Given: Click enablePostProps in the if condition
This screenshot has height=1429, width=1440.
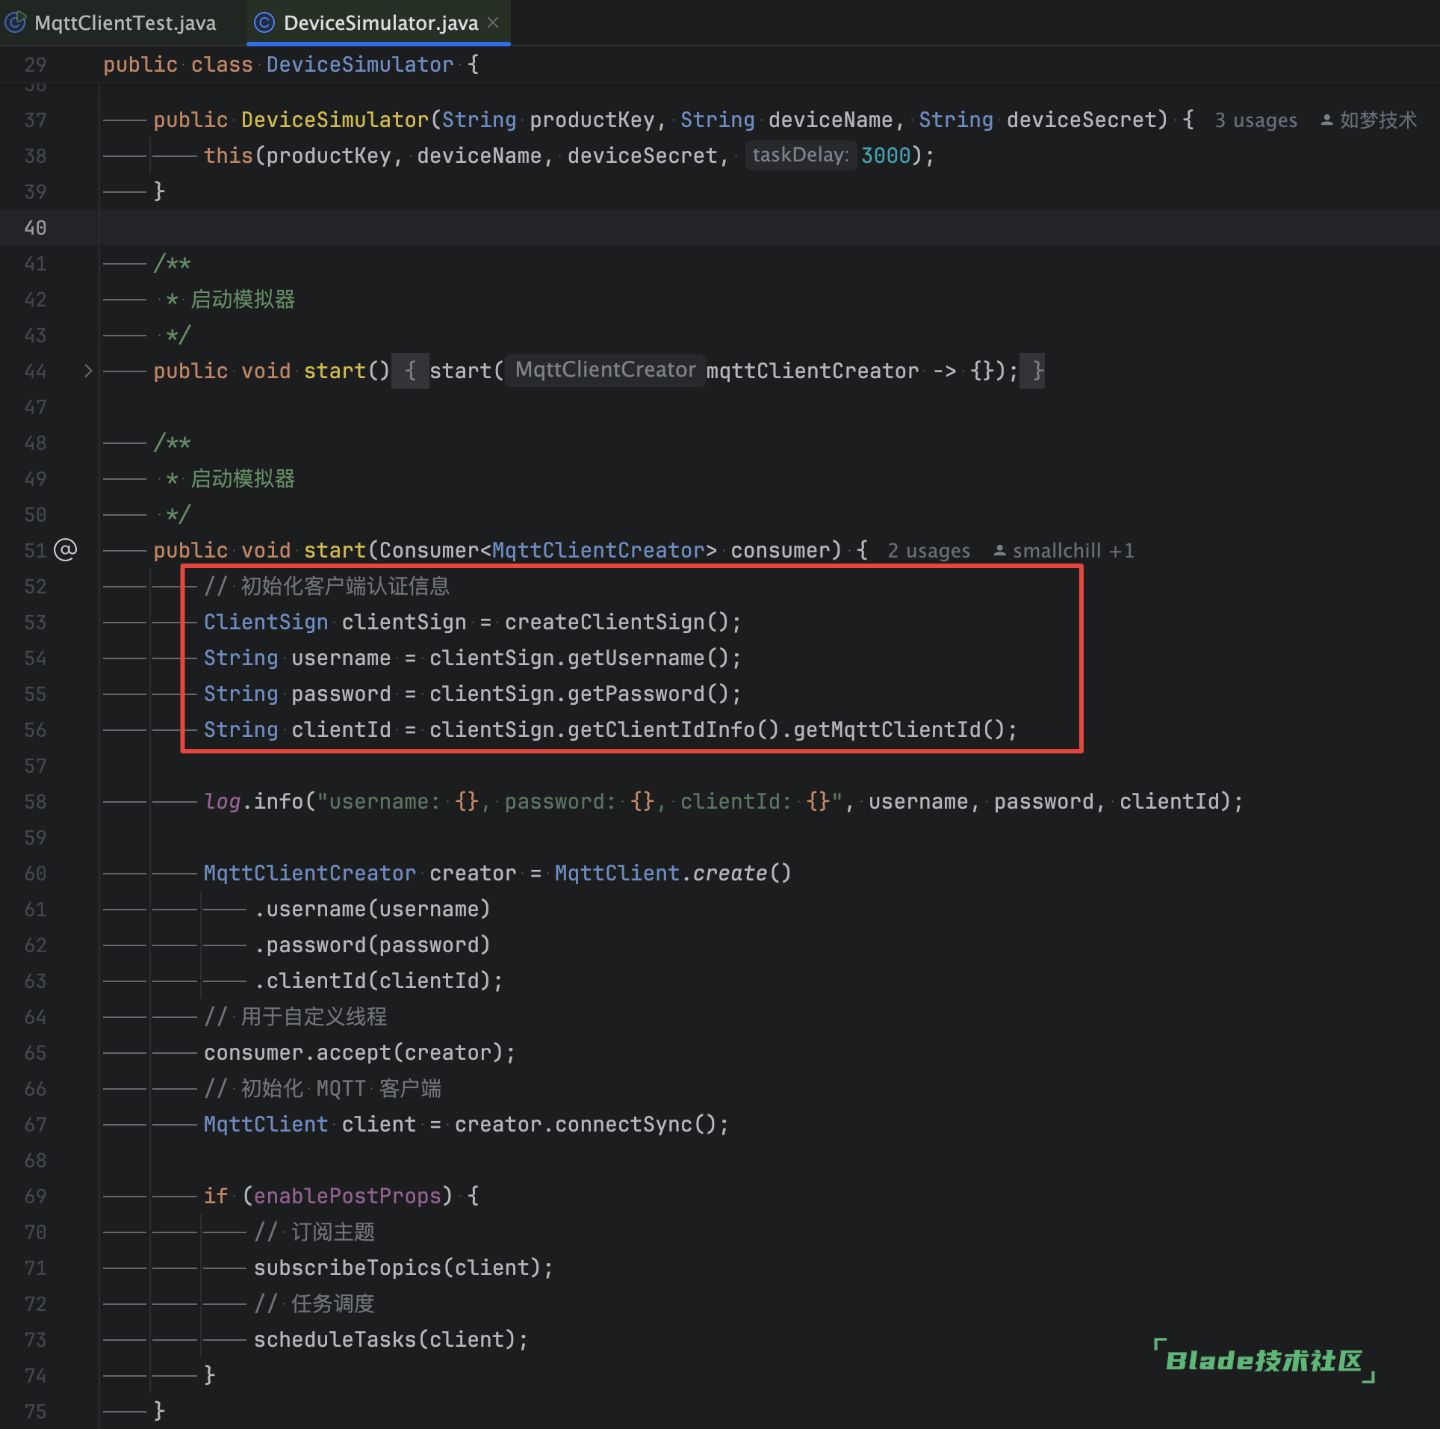Looking at the screenshot, I should pos(347,1196).
